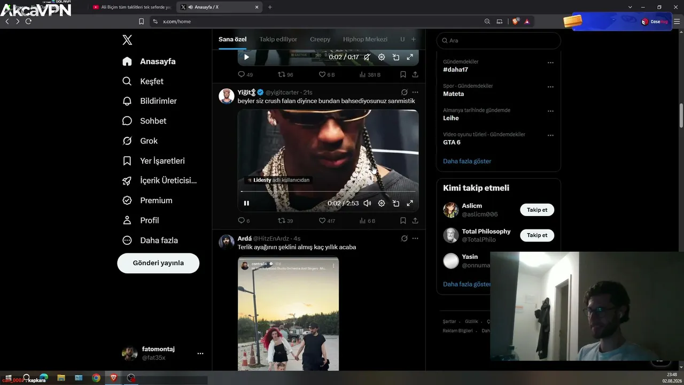Reply to the post with 6 replies

(244, 220)
